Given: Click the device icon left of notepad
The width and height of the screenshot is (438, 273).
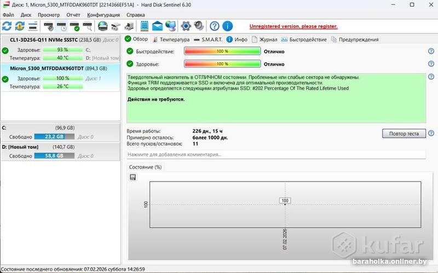Looking at the screenshot, I should pyautogui.click(x=129, y=26).
